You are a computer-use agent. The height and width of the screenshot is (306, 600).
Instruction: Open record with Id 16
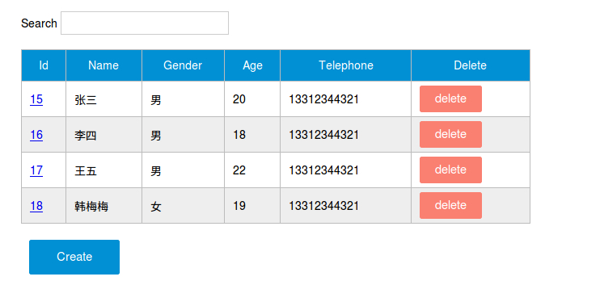[x=36, y=135]
